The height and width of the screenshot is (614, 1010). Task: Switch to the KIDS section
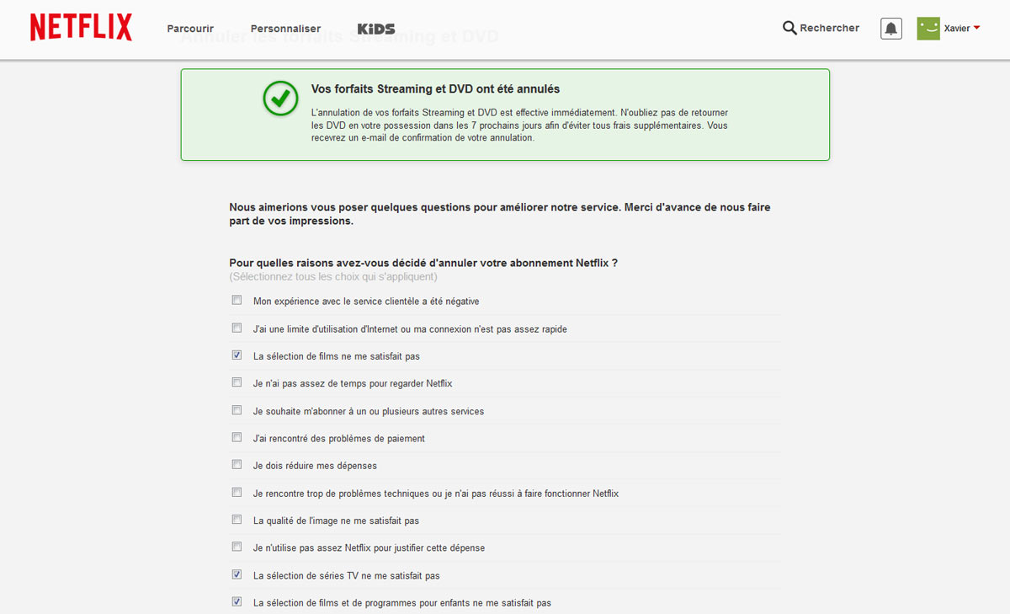(376, 29)
